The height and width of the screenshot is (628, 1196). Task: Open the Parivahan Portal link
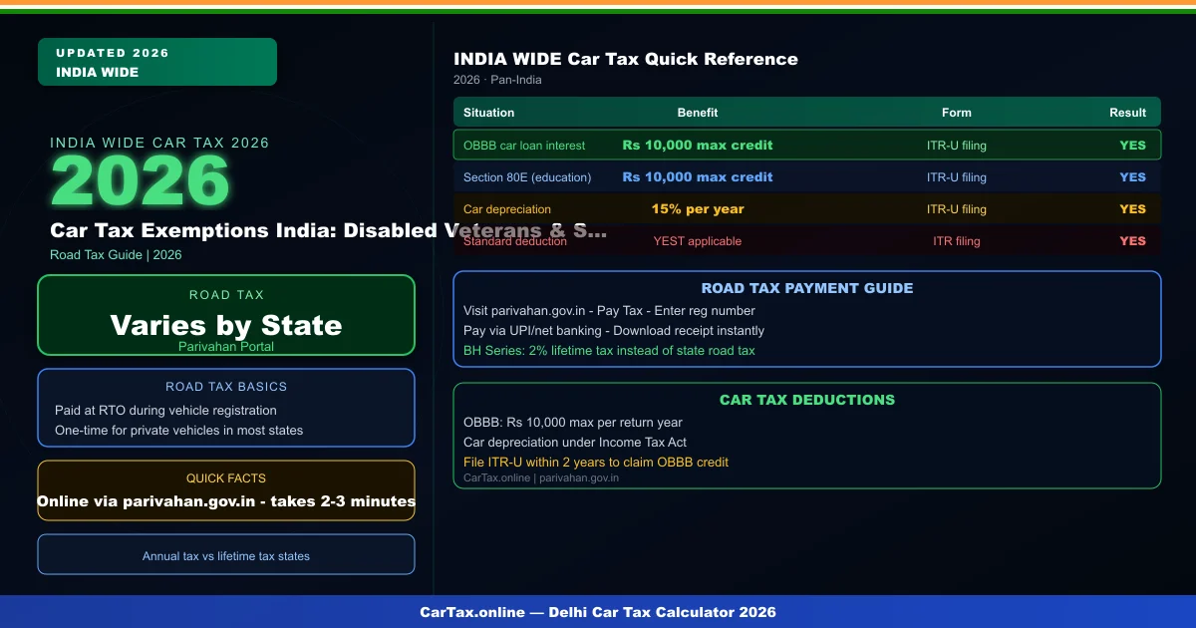pyautogui.click(x=225, y=346)
